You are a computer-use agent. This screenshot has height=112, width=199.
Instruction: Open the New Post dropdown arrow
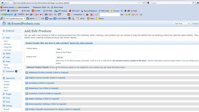coord(189,24)
